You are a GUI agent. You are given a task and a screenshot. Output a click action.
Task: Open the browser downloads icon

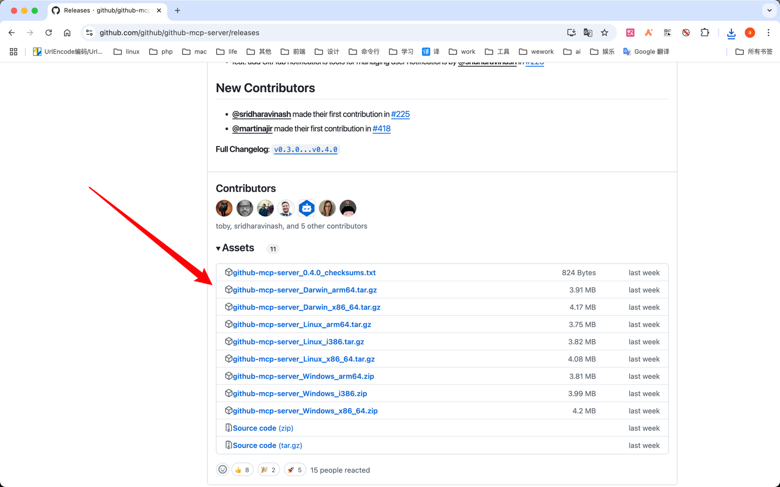pyautogui.click(x=731, y=33)
